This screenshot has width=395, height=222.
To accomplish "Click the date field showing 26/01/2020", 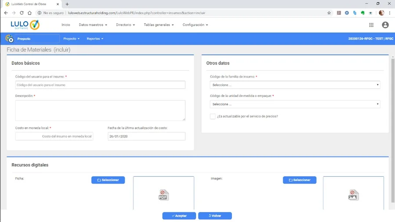I will tap(146, 136).
